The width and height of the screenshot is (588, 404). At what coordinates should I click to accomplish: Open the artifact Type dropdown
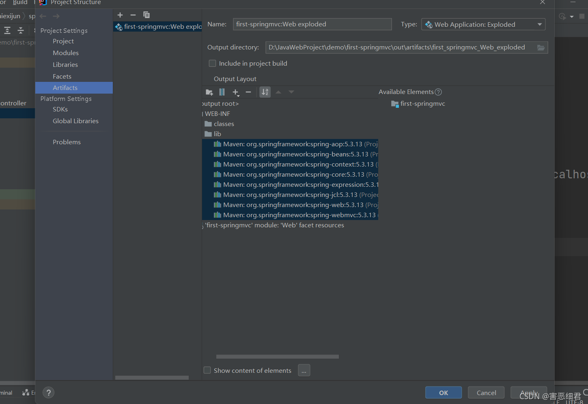click(483, 24)
